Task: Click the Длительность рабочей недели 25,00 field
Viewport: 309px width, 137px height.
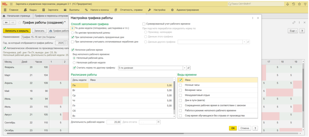Action: pyautogui.click(x=114, y=122)
